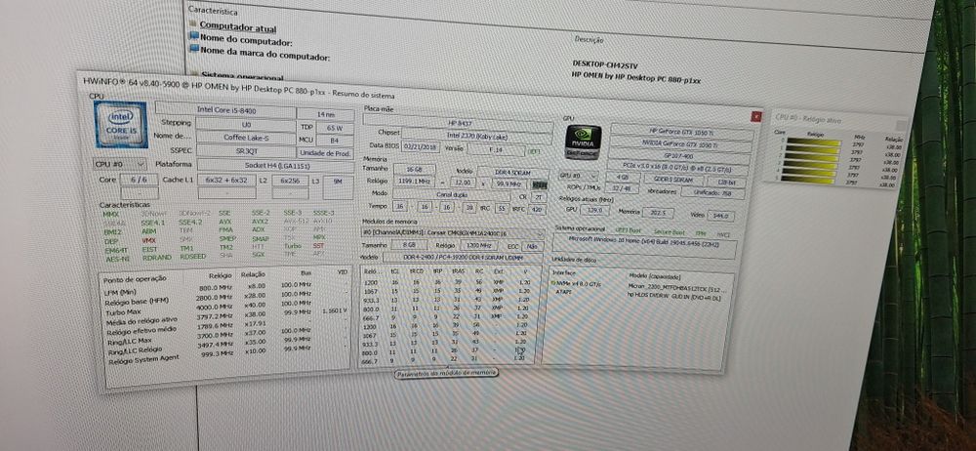Screen dimensions: 976x451
Task: Click the 65 W TDP field
Action: click(x=335, y=128)
